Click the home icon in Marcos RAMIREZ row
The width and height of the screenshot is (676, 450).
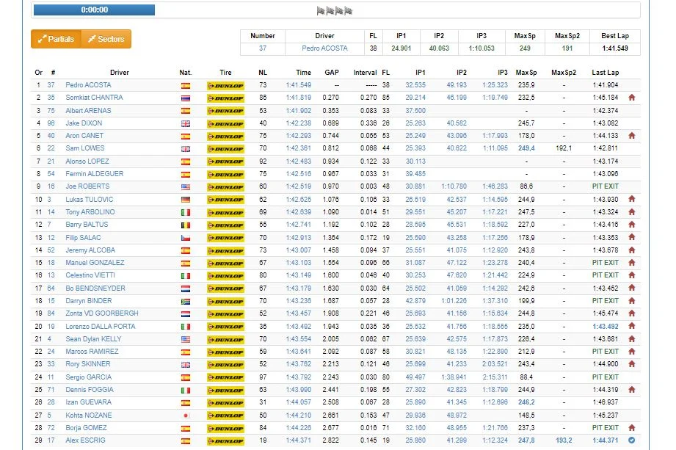click(x=632, y=351)
